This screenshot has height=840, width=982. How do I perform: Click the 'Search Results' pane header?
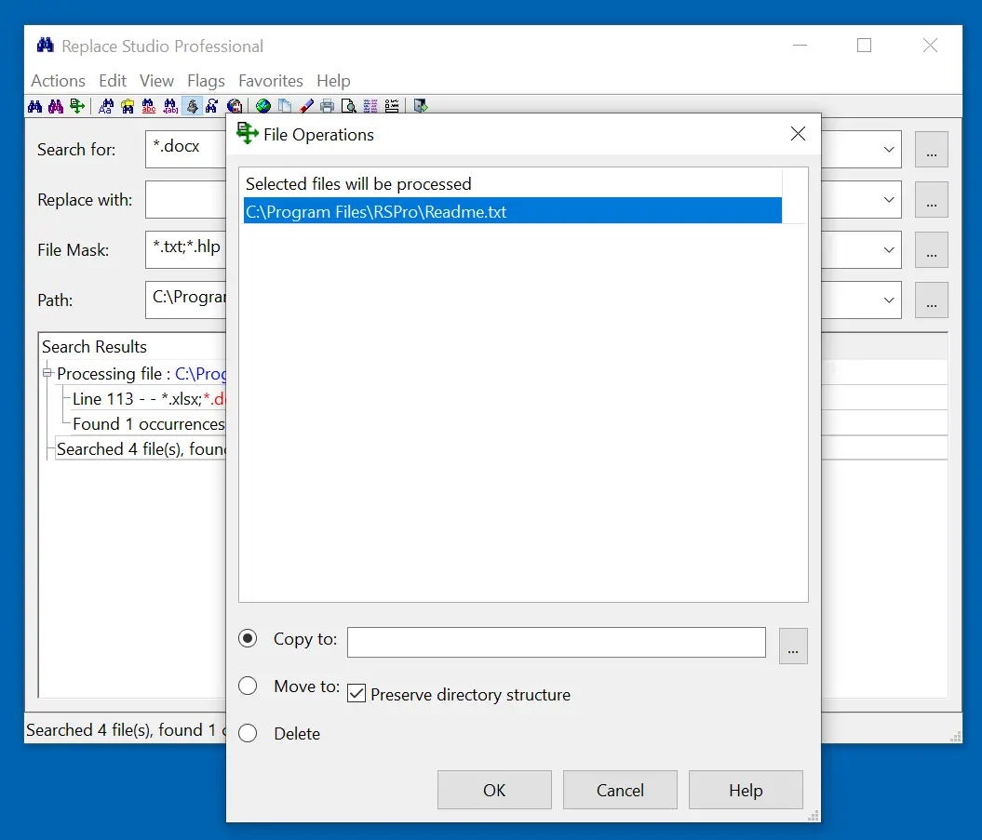pyautogui.click(x=94, y=347)
